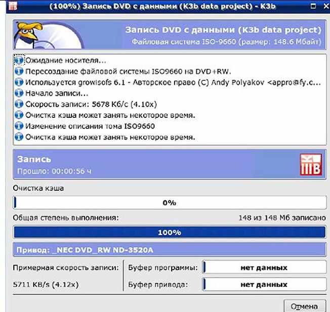The image size is (330, 312).
Task: Click the 'Очистка кэша' label above the progress bar
Action: (38, 188)
